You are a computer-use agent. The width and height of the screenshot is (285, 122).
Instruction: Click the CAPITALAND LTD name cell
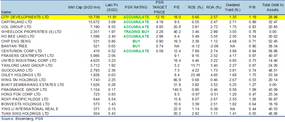(16, 22)
